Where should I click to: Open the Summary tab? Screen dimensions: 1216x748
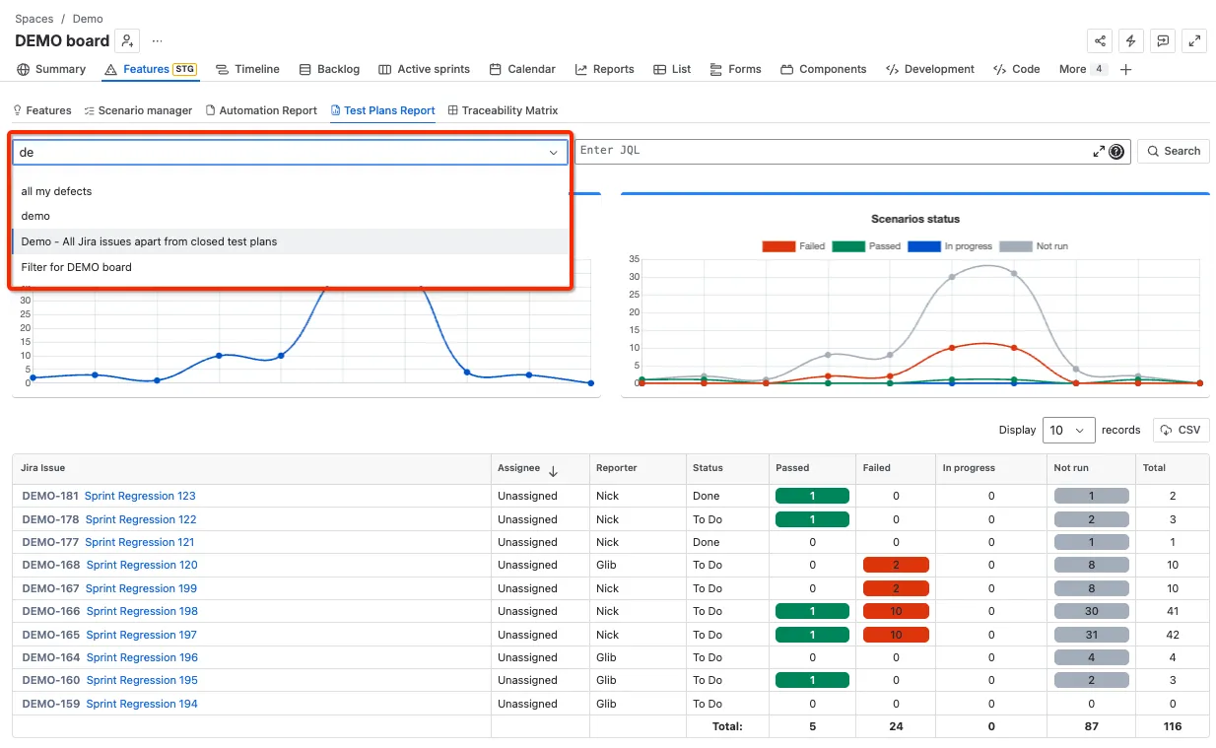tap(51, 69)
